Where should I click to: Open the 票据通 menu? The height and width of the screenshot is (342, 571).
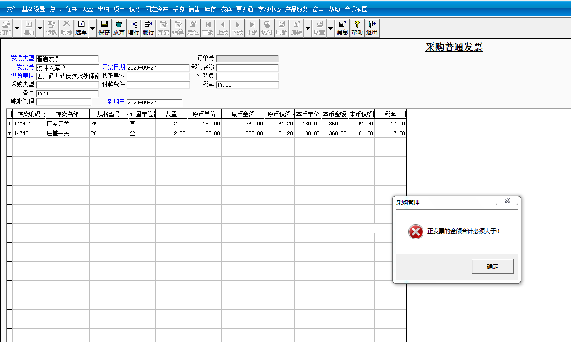point(244,9)
